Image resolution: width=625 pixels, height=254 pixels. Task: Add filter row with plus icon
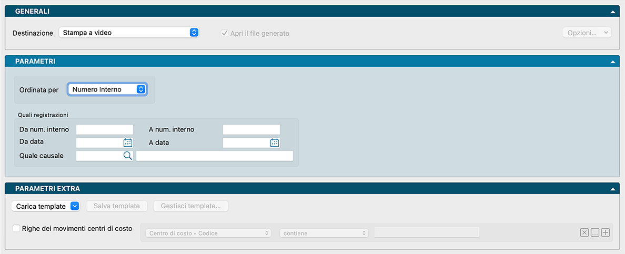605,233
